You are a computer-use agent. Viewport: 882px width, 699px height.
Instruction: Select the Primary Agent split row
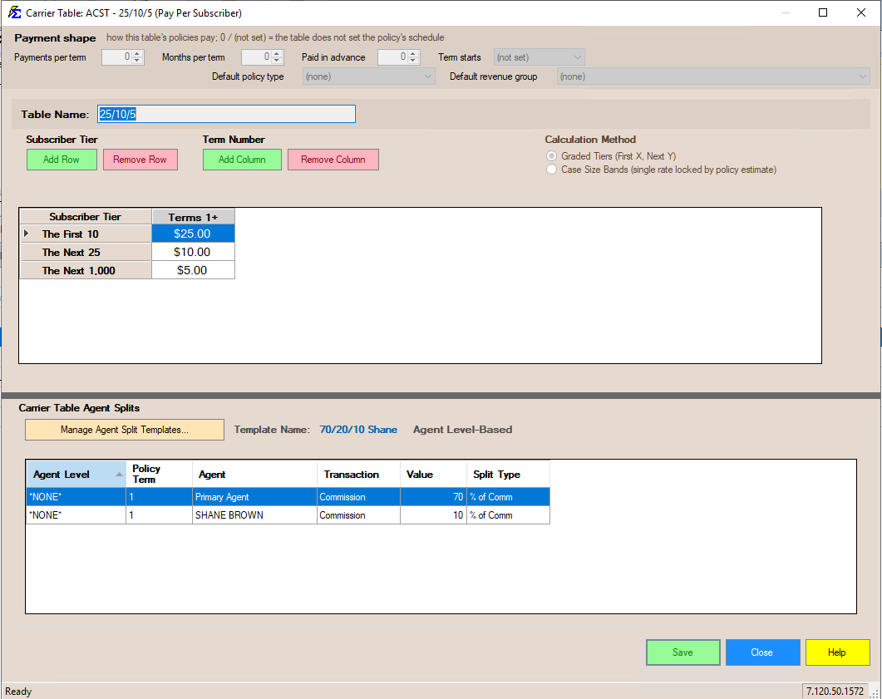(288, 497)
